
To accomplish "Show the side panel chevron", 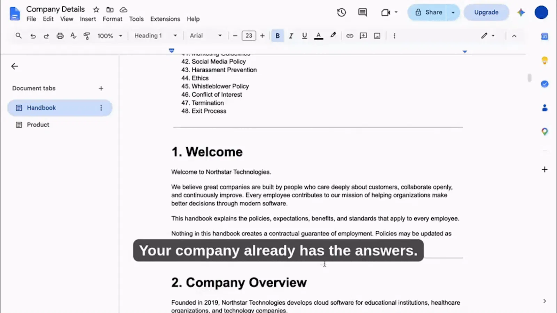I will click(x=545, y=301).
